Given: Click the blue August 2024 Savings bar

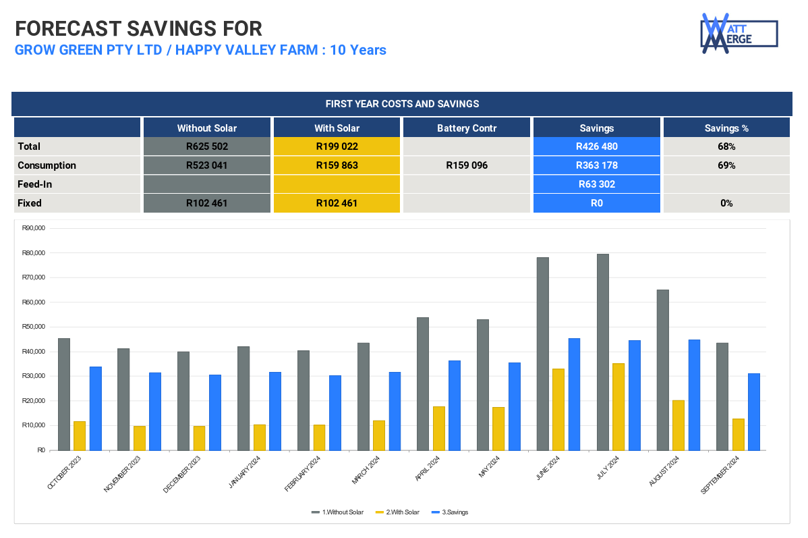Looking at the screenshot, I should [694, 395].
